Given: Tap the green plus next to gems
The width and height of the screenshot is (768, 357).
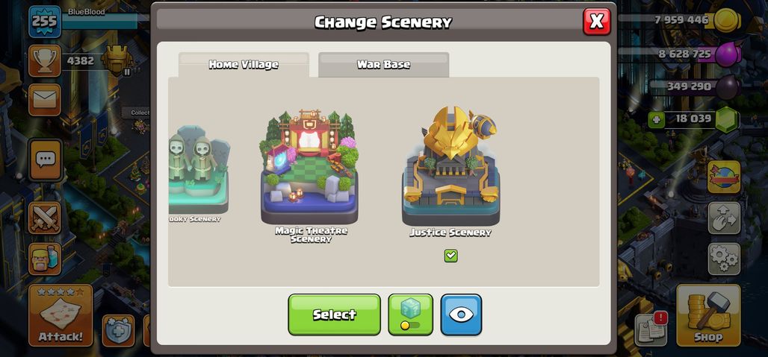Looking at the screenshot, I should point(657,119).
